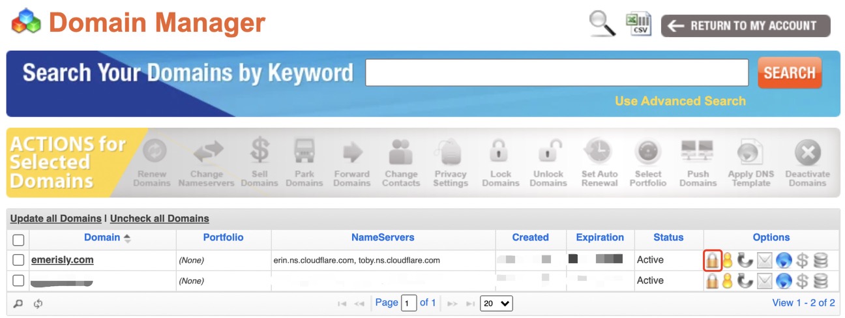Viewport: 845px width, 318px height.
Task: Click the dollar sign icon for emerisly.com
Action: [x=803, y=261]
